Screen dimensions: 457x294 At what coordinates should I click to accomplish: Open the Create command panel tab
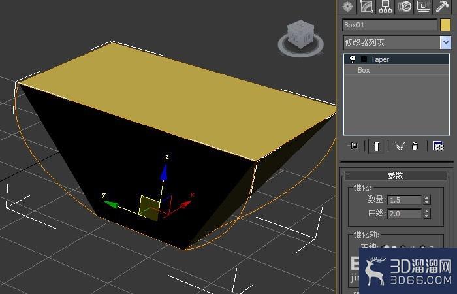coord(348,7)
